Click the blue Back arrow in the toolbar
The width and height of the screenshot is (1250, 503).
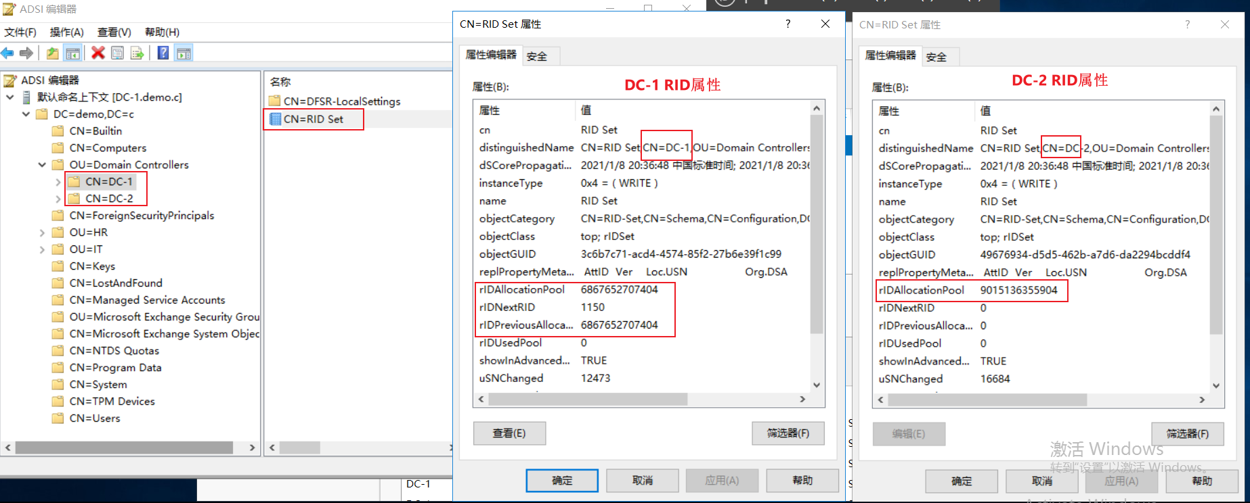click(7, 53)
